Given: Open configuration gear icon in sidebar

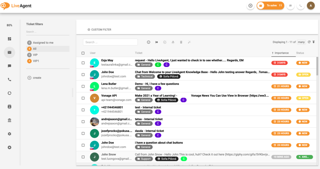Looking at the screenshot, I should coord(9,134).
